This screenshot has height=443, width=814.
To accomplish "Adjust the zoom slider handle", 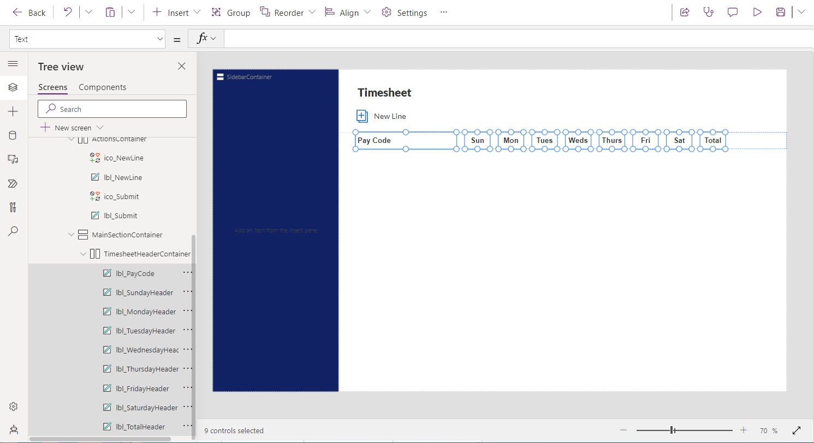I will [673, 430].
